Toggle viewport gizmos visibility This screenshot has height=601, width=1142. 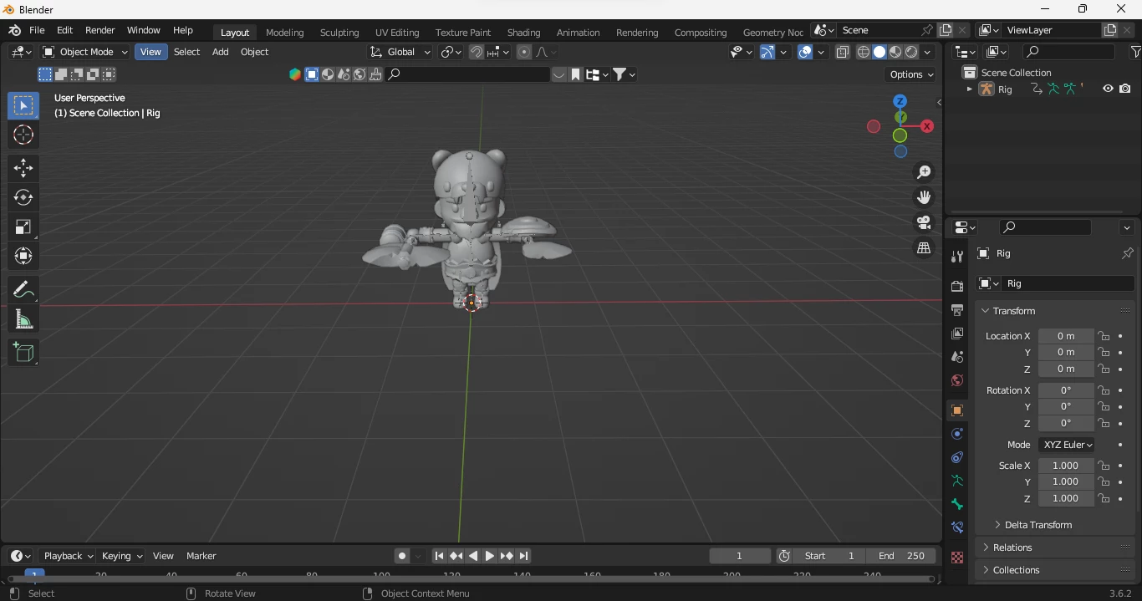pyautogui.click(x=767, y=52)
